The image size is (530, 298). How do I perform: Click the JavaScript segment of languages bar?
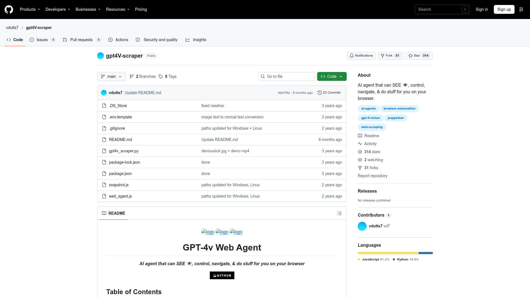(x=388, y=253)
